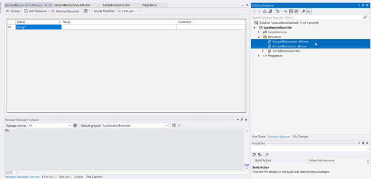Screen dimensions: 371x179
Task: Click the Value column header
Action: pos(119,22)
